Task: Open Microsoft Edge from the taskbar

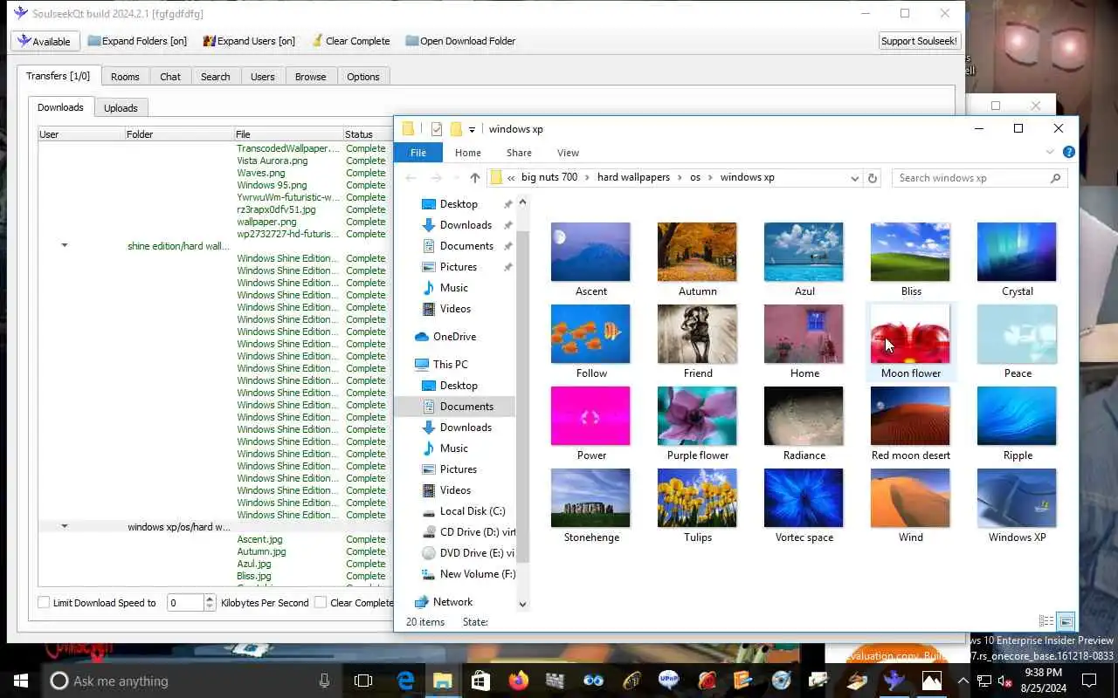Action: point(405,681)
